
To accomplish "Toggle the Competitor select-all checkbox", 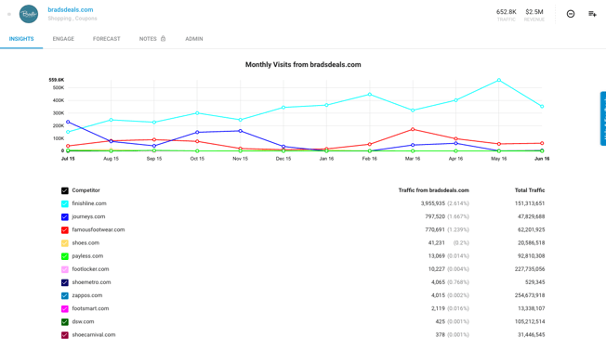I will (x=65, y=190).
